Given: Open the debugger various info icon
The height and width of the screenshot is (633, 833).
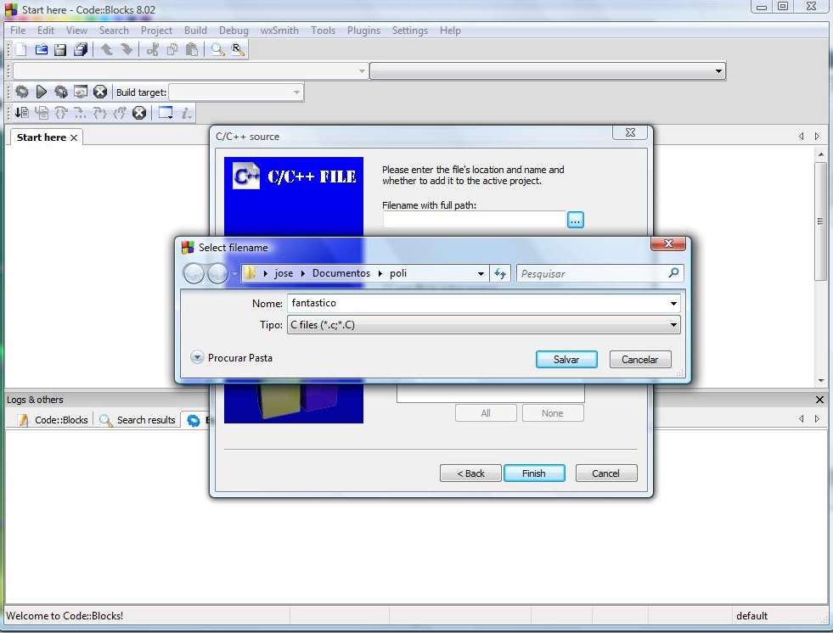Looking at the screenshot, I should pyautogui.click(x=186, y=113).
